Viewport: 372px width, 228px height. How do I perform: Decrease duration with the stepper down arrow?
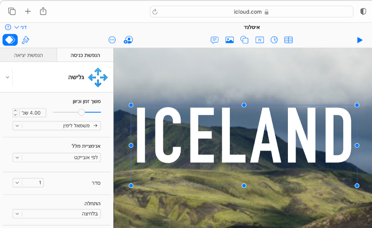pyautogui.click(x=15, y=115)
